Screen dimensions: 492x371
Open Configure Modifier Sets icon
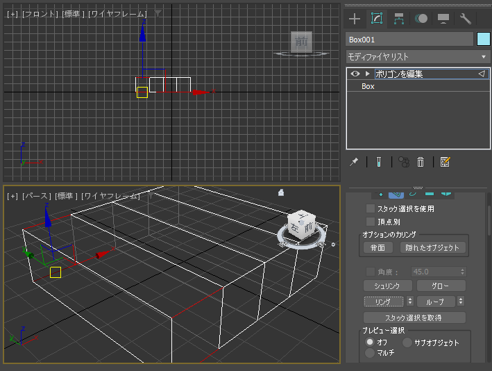(x=445, y=162)
